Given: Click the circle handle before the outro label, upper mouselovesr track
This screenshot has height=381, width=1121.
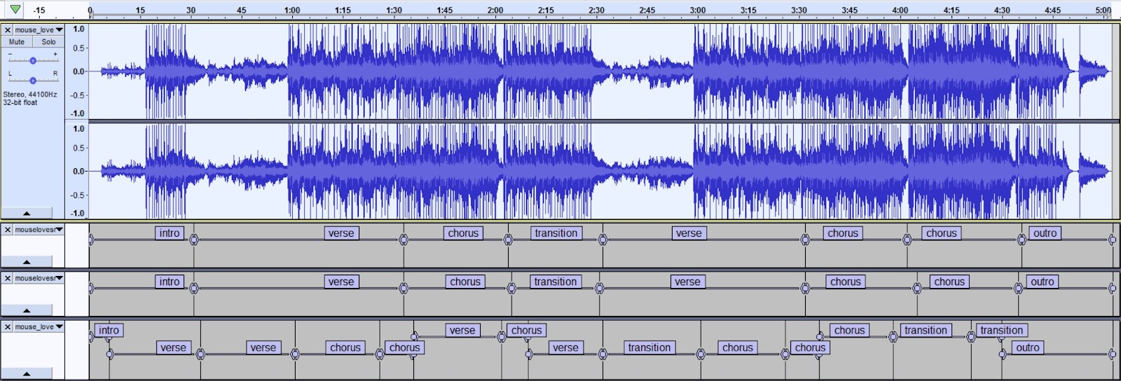Looking at the screenshot, I should (1022, 240).
